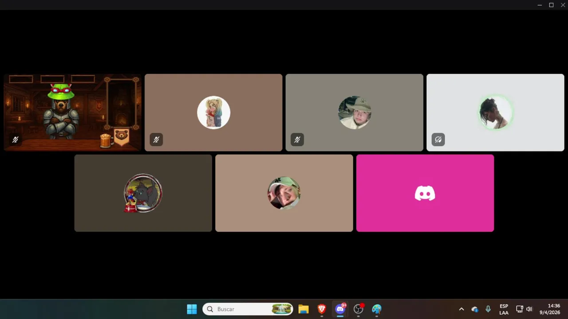Open the clock and date 14:36 panel
The height and width of the screenshot is (319, 568).
[x=550, y=309]
